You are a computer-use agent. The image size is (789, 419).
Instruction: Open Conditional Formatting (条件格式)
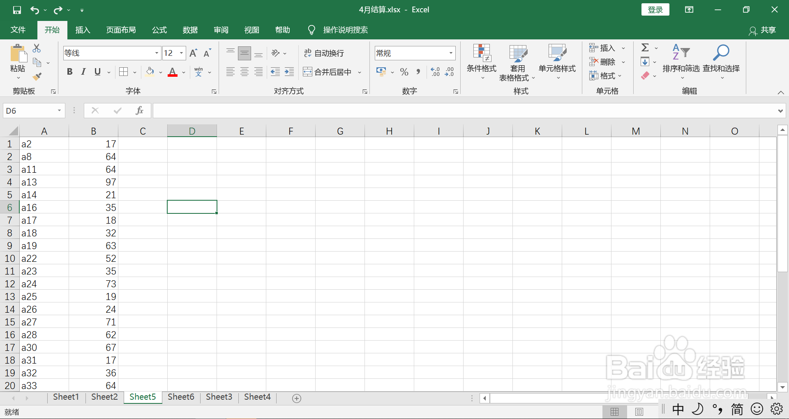(482, 62)
